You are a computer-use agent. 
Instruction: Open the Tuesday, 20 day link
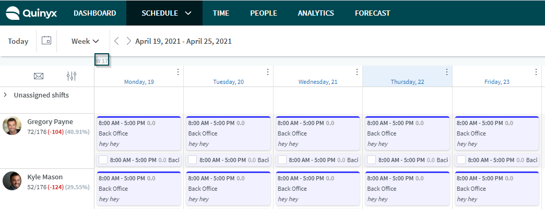[x=228, y=82]
